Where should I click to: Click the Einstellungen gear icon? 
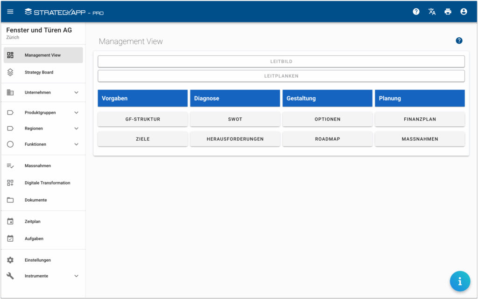(10, 260)
